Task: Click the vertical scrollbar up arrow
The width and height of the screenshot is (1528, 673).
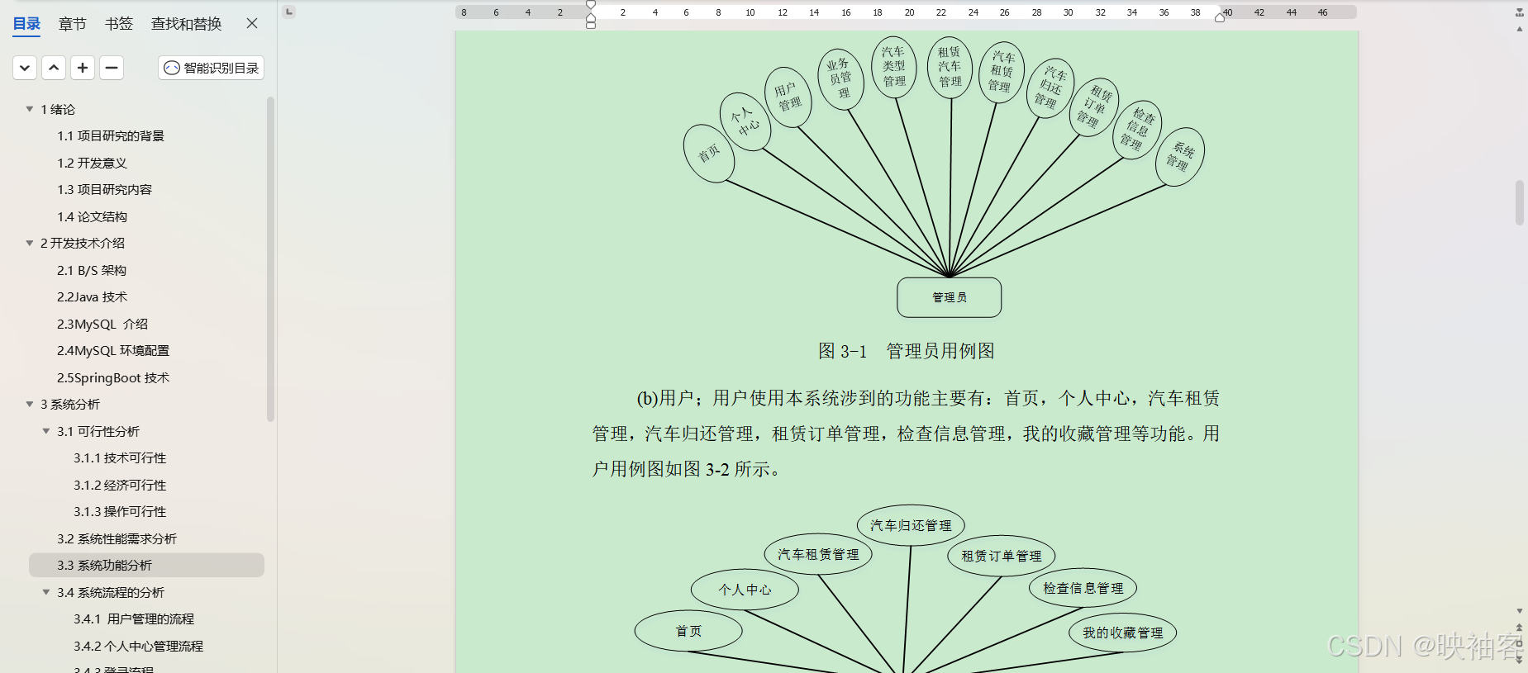Action: click(1519, 29)
